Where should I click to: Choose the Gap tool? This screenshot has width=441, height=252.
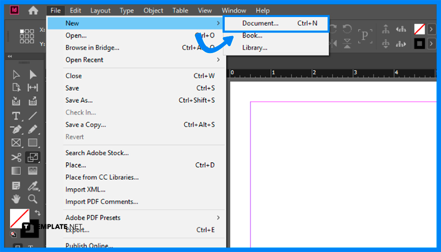click(x=33, y=88)
